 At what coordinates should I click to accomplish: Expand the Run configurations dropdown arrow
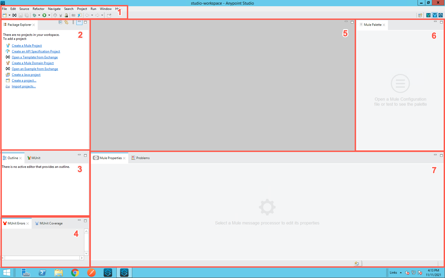(x=49, y=15)
